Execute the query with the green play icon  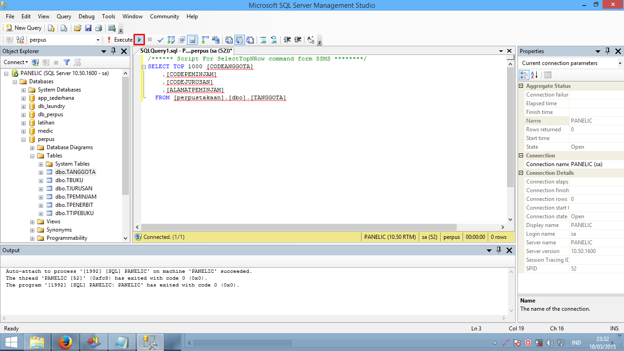(139, 39)
